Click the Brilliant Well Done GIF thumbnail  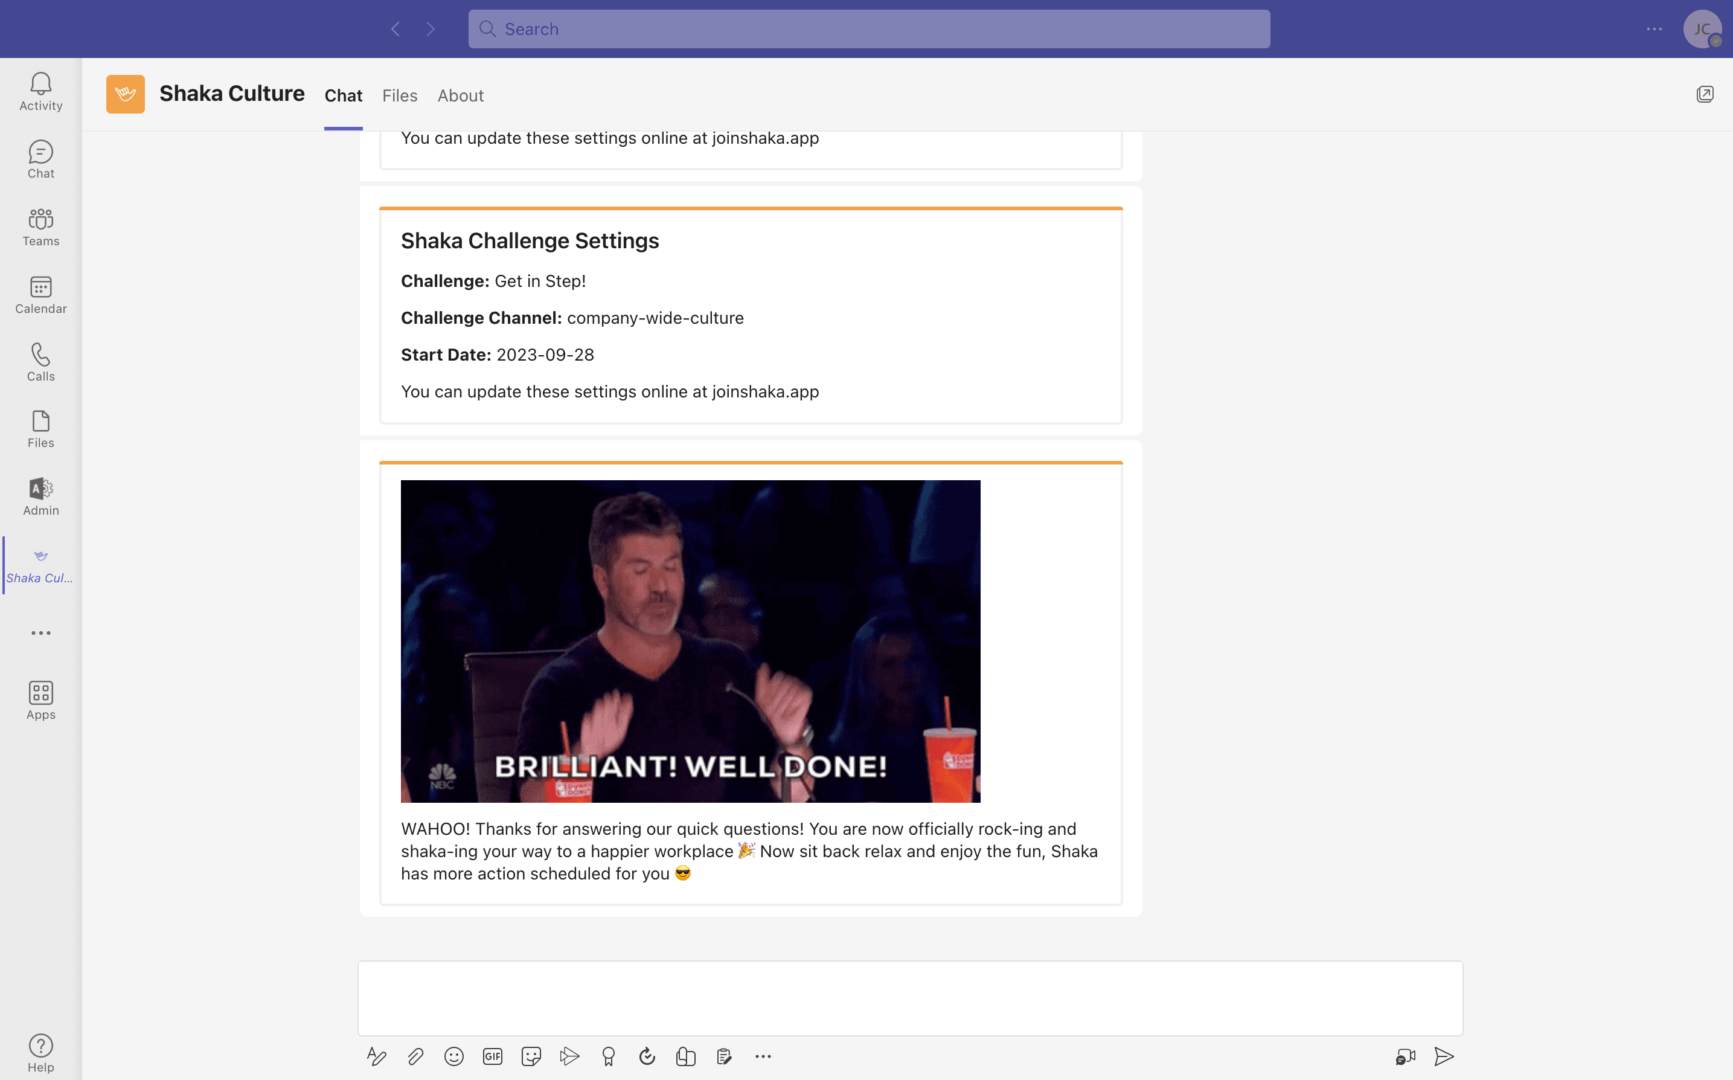(x=691, y=641)
